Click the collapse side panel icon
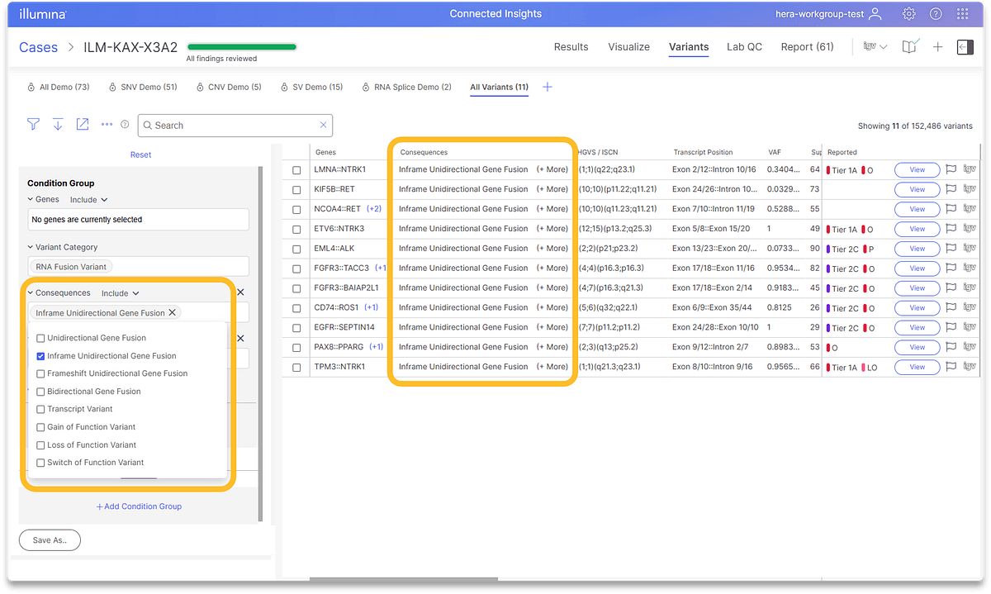Viewport: 991px width, 594px height. tap(964, 47)
